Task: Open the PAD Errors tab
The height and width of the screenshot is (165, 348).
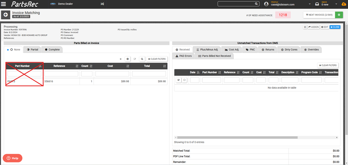Action: [183, 56]
